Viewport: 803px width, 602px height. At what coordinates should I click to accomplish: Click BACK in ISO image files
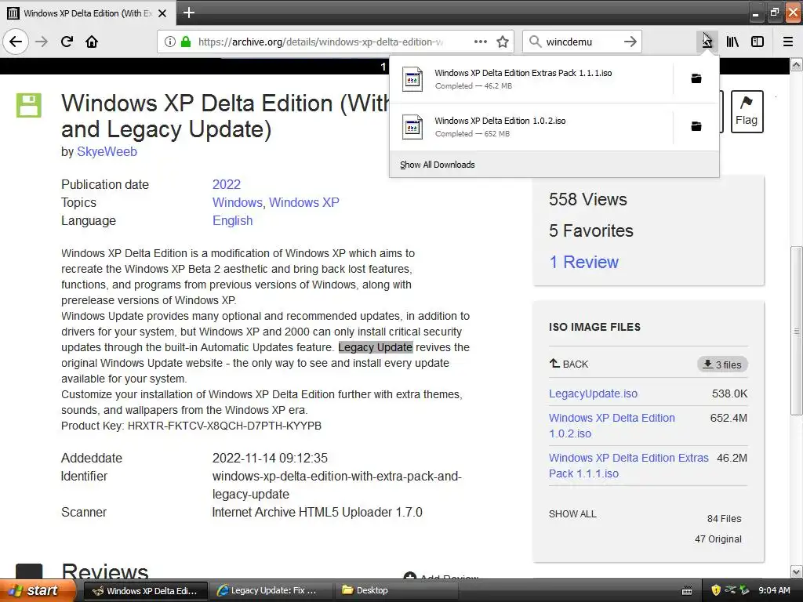click(x=569, y=364)
